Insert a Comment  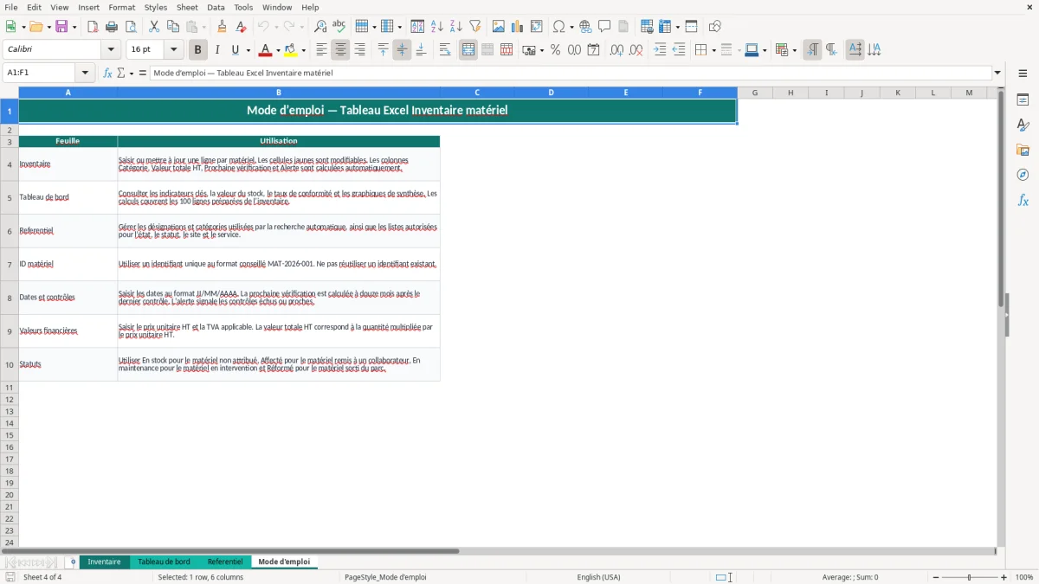pos(604,27)
